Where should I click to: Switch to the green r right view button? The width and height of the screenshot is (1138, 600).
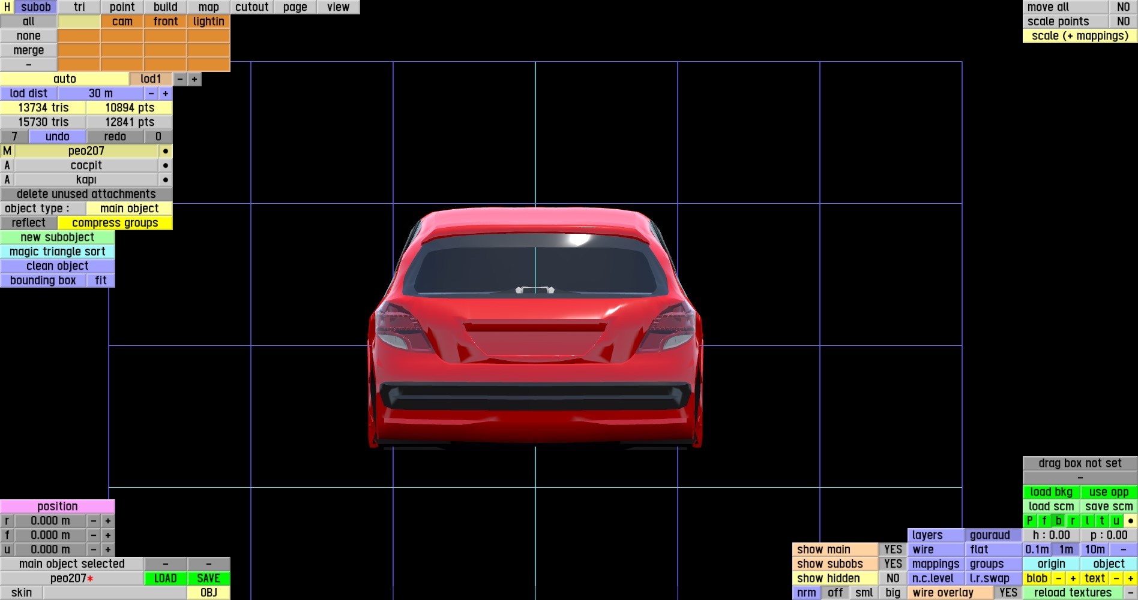click(x=1073, y=521)
